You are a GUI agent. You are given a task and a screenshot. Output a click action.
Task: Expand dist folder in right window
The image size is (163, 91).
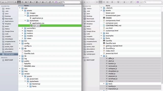(x=101, y=33)
